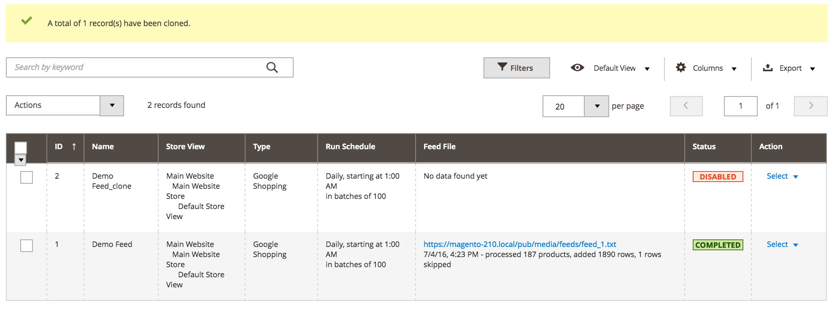Image resolution: width=837 pixels, height=311 pixels.
Task: Toggle the select-all header checkbox
Action: [21, 147]
